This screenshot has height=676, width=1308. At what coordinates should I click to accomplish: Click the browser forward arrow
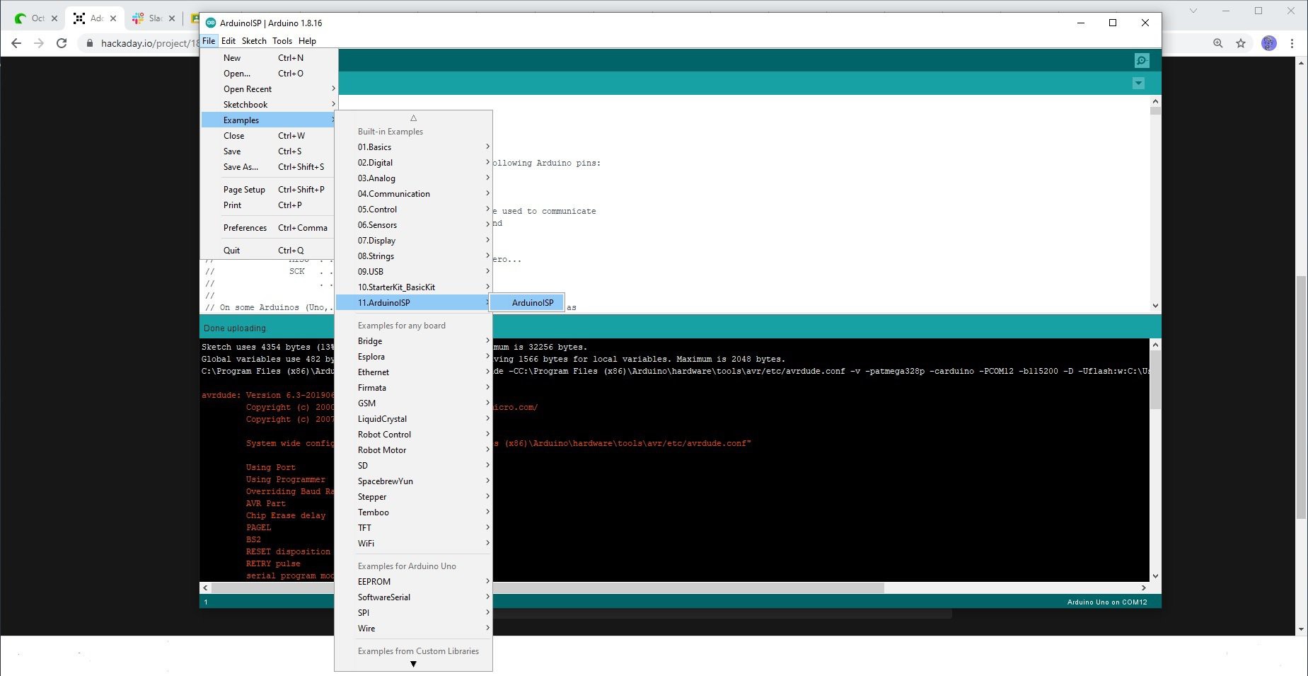(39, 43)
